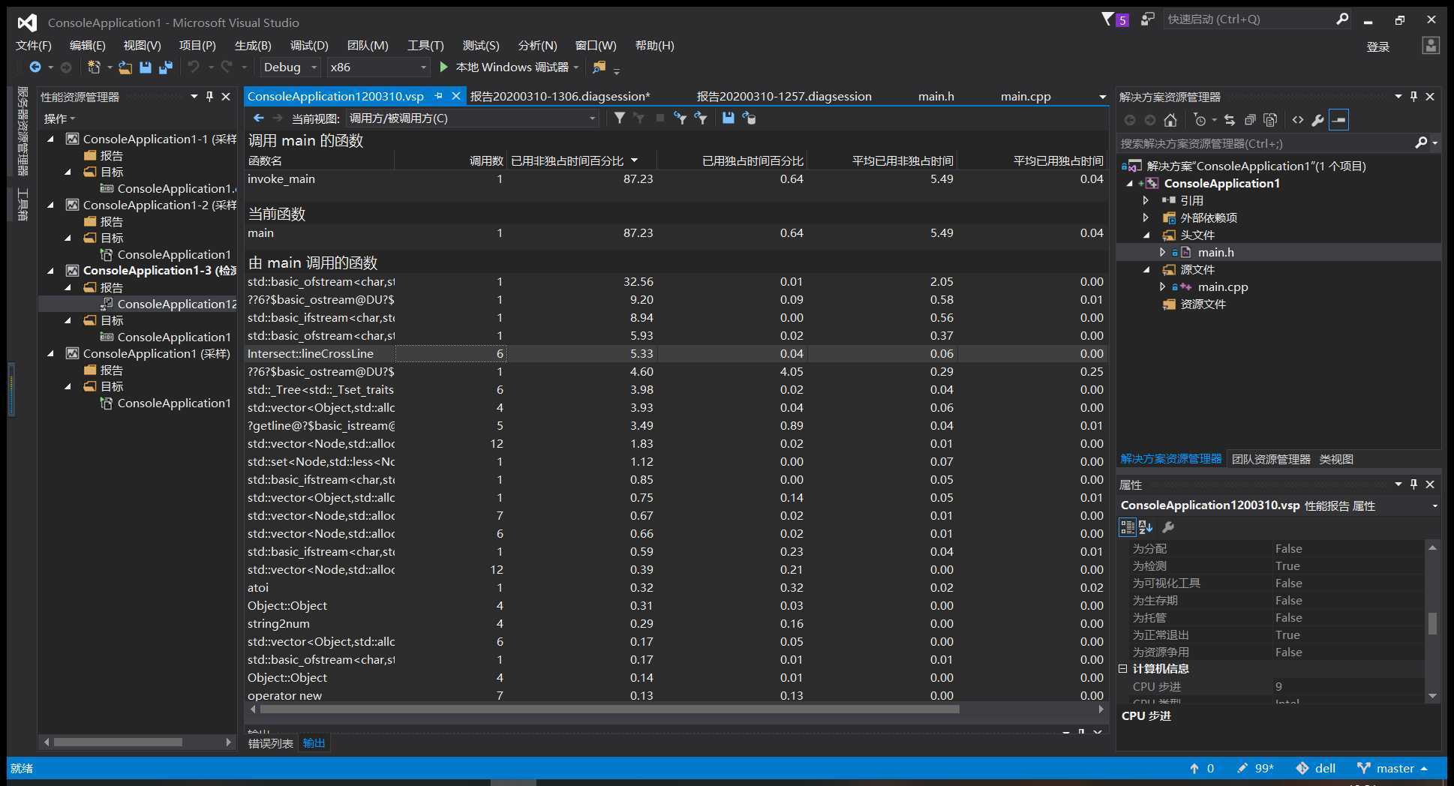The height and width of the screenshot is (786, 1454).
Task: Click the dell repository status button
Action: tap(1316, 768)
